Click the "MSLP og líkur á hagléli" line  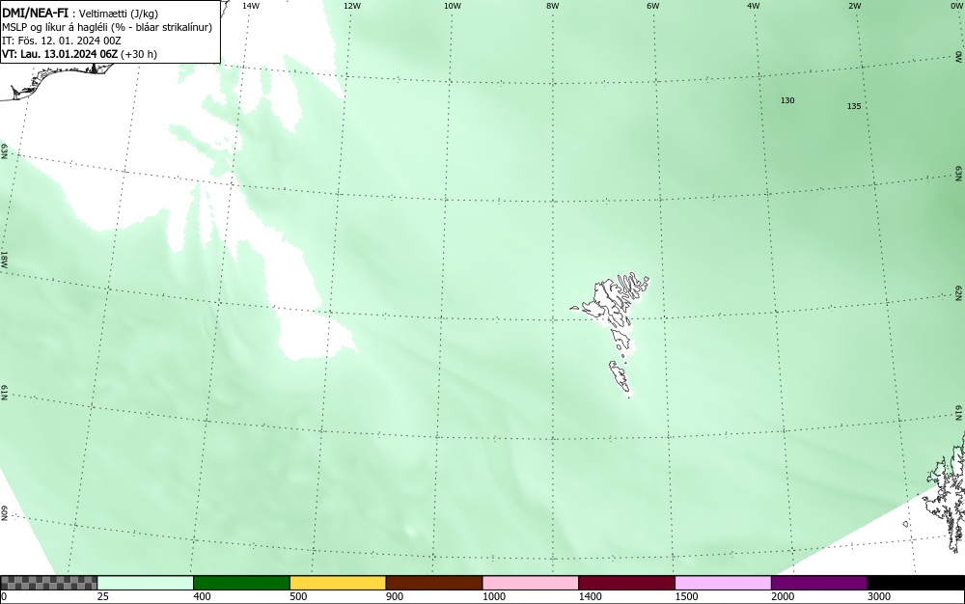55,28
